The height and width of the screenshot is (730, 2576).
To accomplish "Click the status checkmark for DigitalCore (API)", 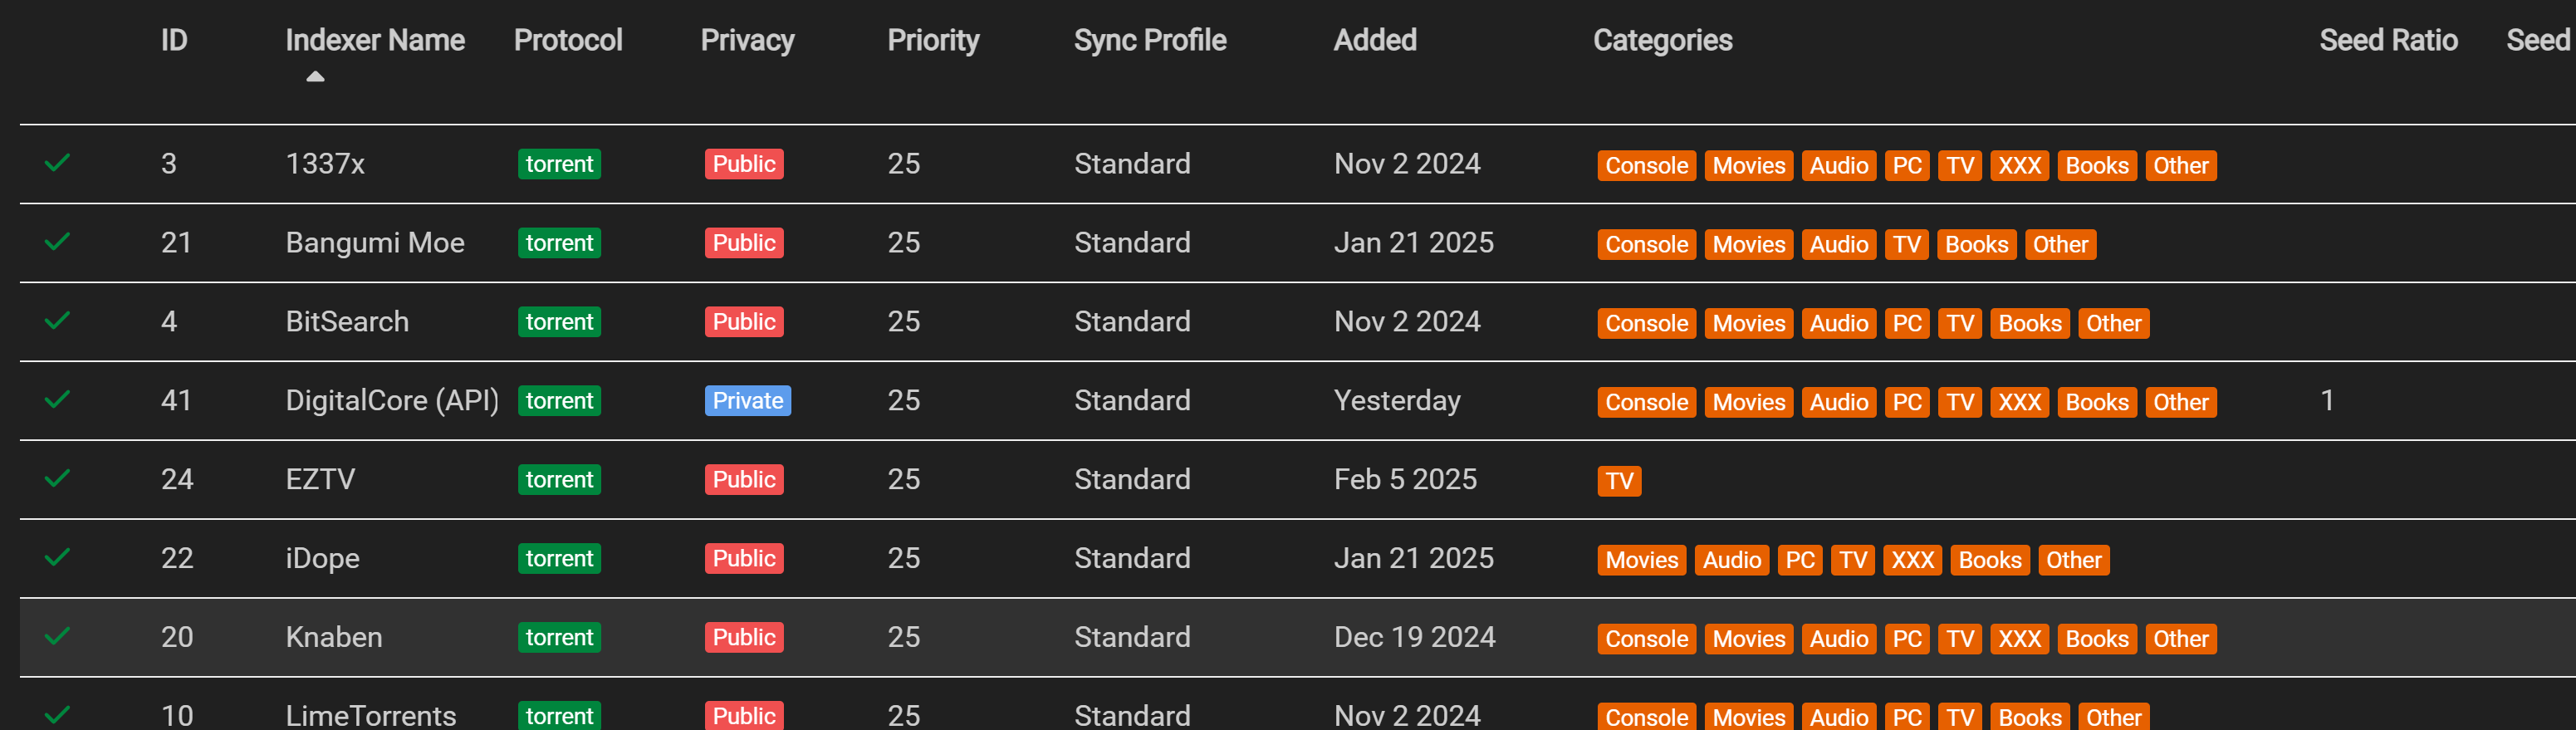I will click(57, 400).
